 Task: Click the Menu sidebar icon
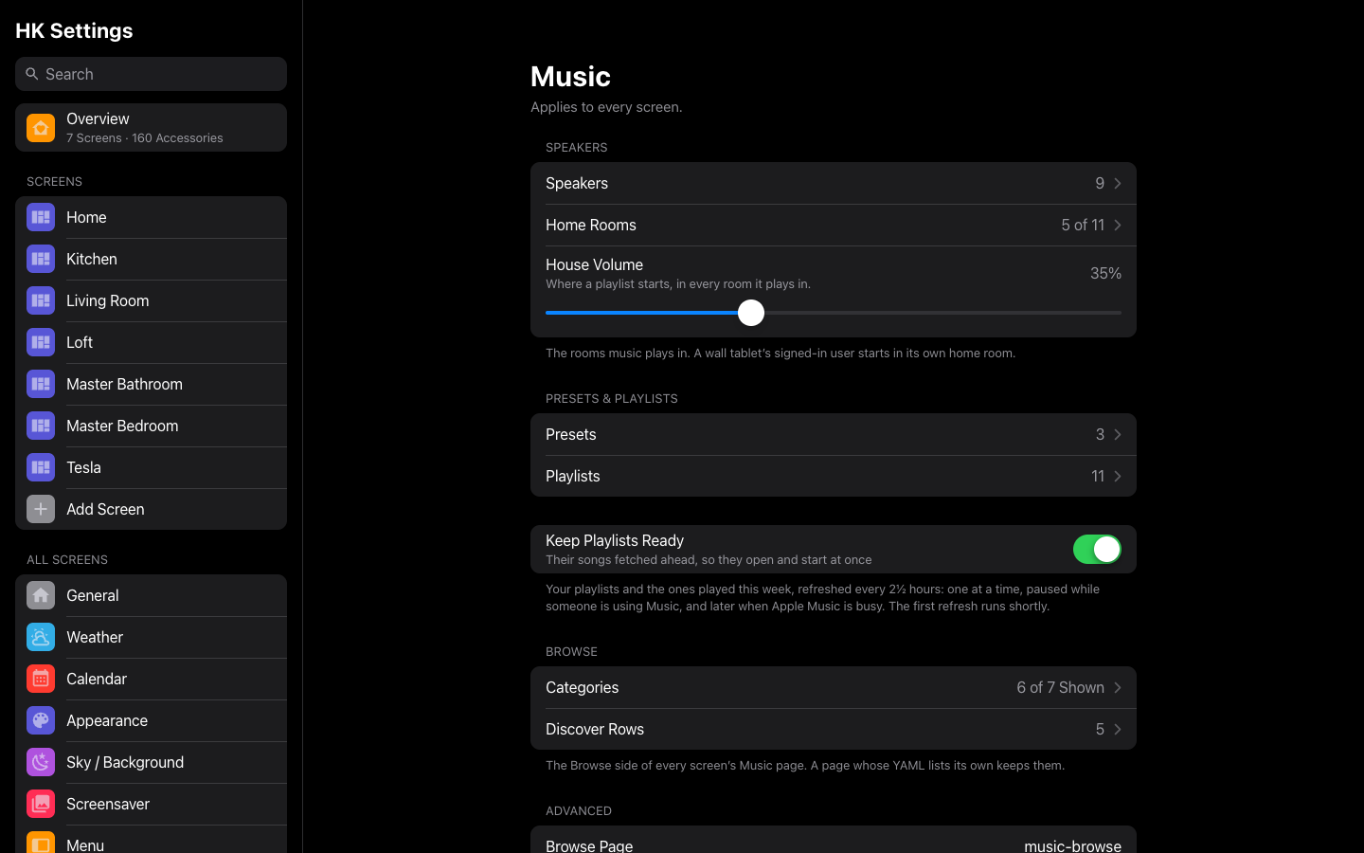coord(41,843)
